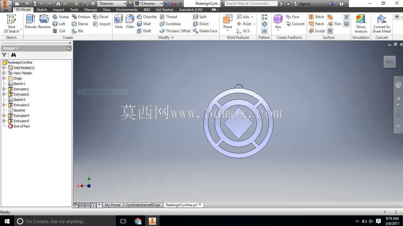Open the Direct edit tool

[x=201, y=24]
